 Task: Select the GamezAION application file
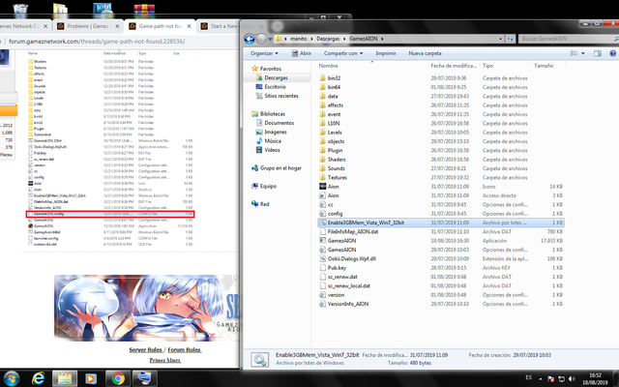click(x=341, y=241)
